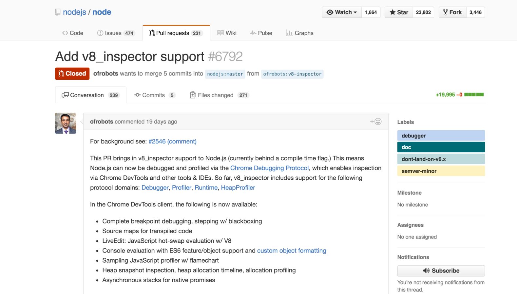Viewport: 517px width, 294px height.
Task: View the 23,802 stargazers count
Action: pos(423,12)
